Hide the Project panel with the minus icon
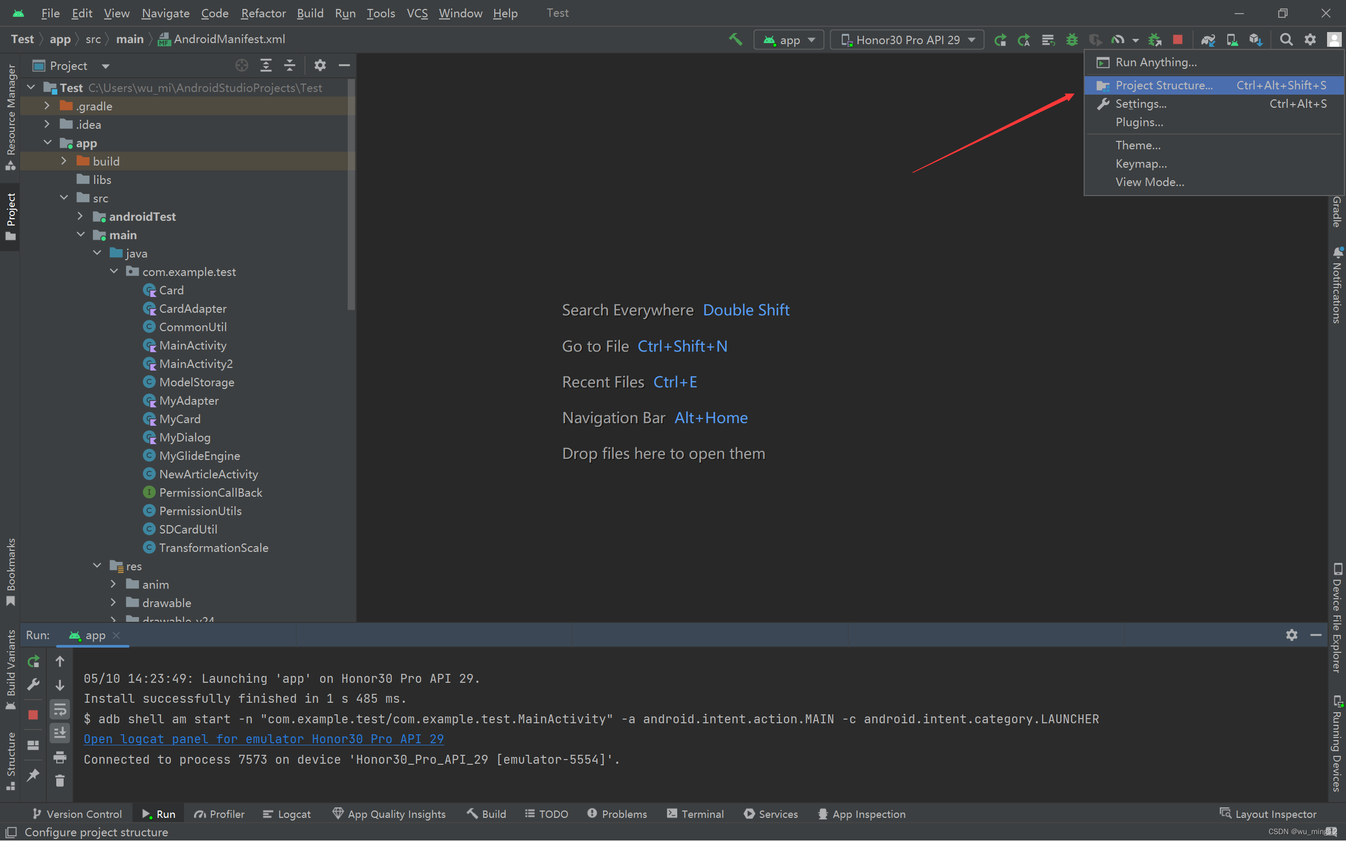This screenshot has width=1346, height=841. pyautogui.click(x=344, y=66)
